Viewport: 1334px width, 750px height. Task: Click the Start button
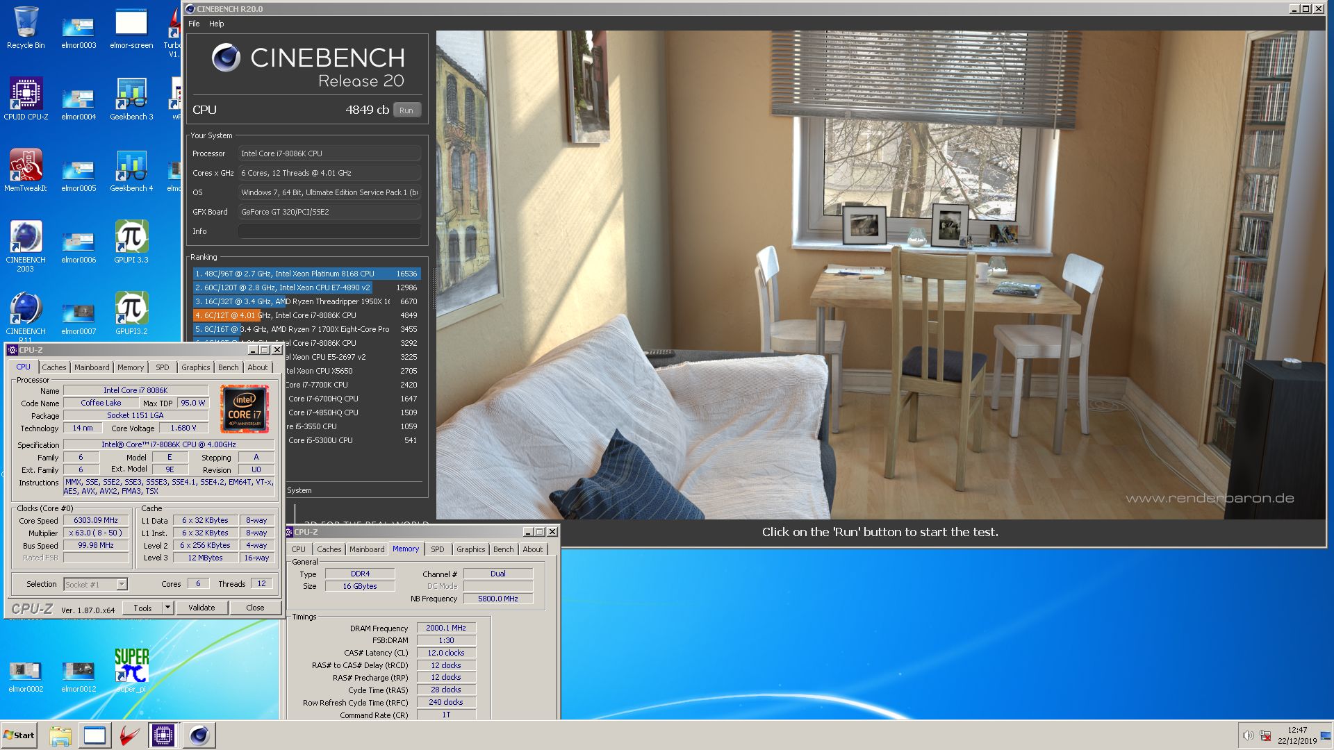[19, 735]
